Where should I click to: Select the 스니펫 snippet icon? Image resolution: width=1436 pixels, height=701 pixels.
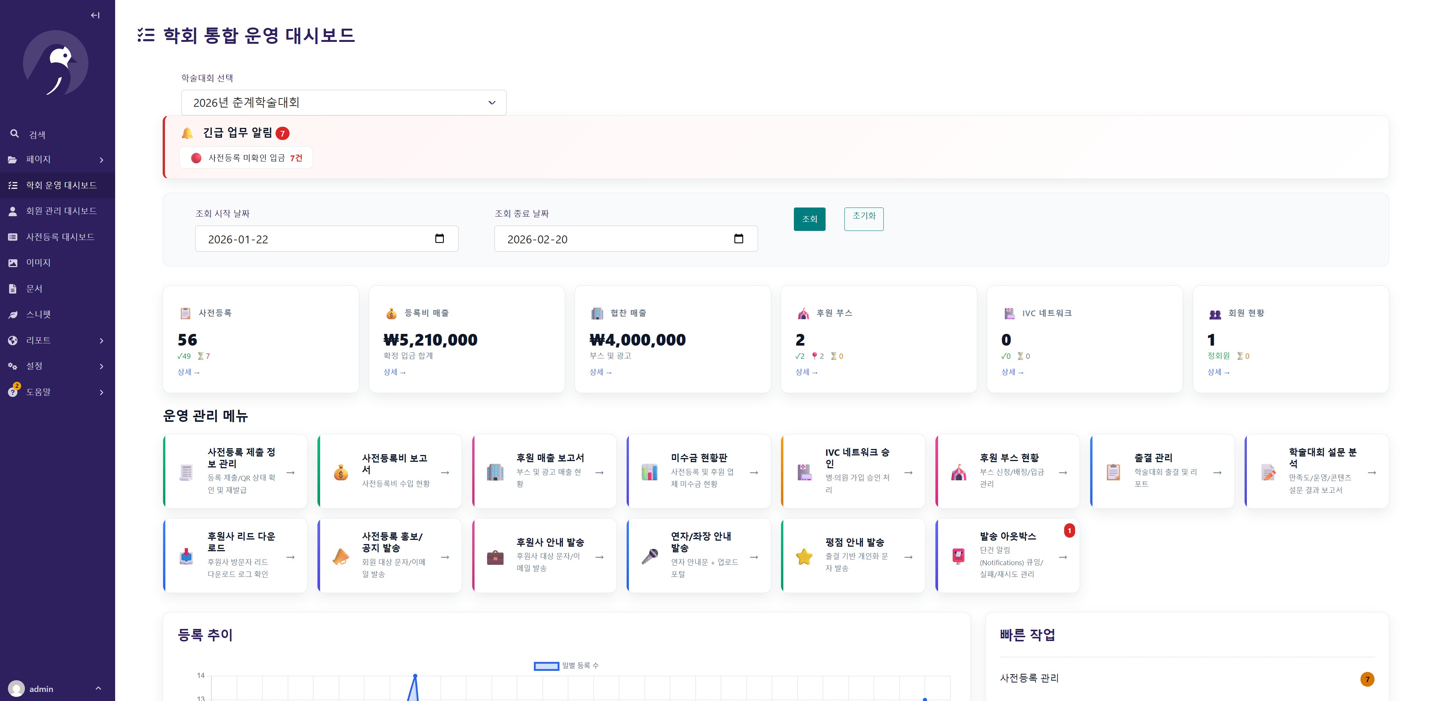click(13, 314)
